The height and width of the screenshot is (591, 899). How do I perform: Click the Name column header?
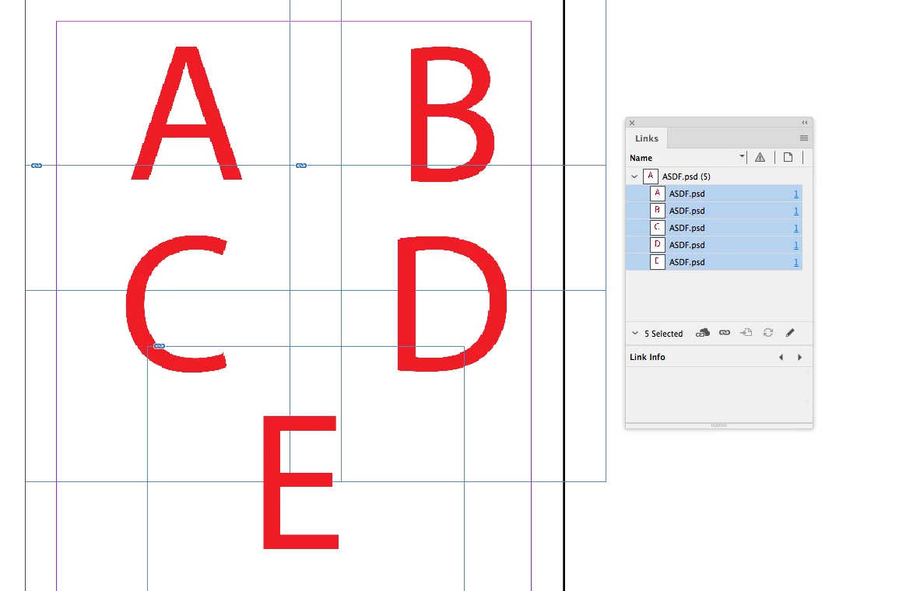[x=641, y=158]
